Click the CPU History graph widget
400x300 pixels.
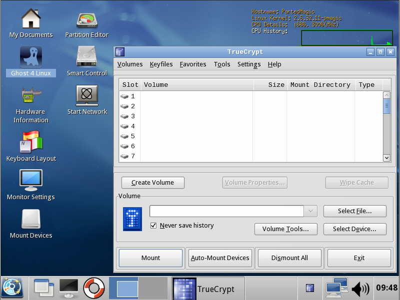point(347,38)
